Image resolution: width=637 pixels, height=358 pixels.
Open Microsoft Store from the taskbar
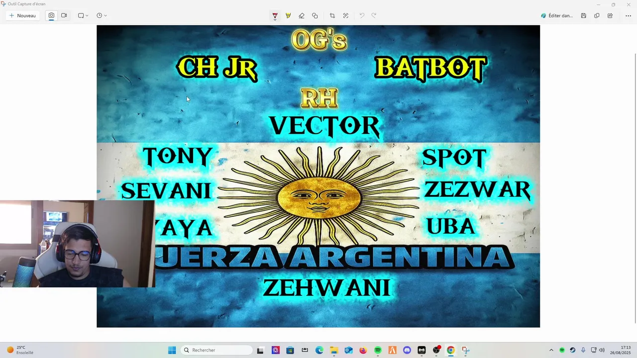290,350
